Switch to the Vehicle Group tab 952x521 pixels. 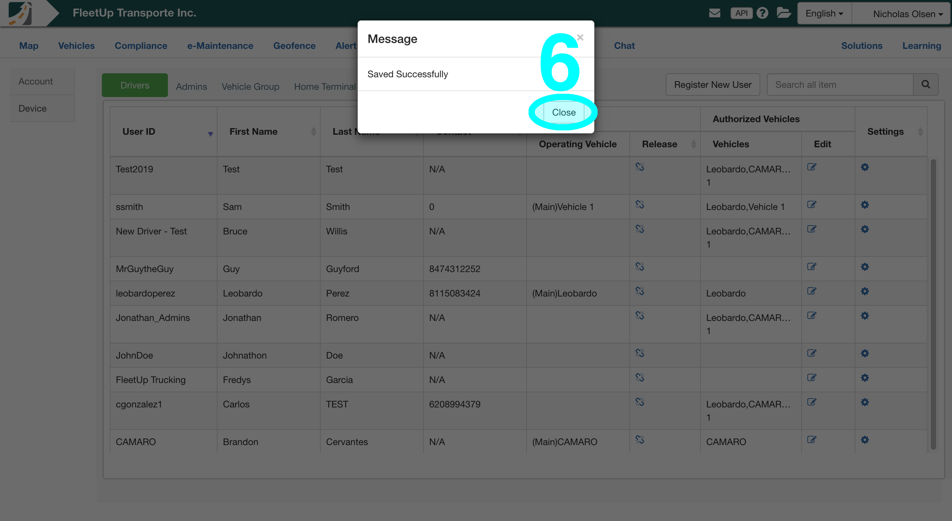point(250,87)
